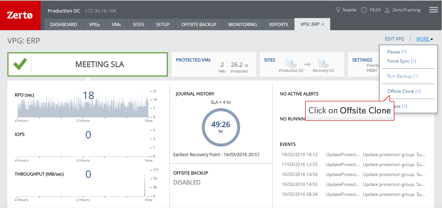The width and height of the screenshot is (442, 208).
Task: Click the Earliest Recovery Point text
Action: click(x=216, y=155)
